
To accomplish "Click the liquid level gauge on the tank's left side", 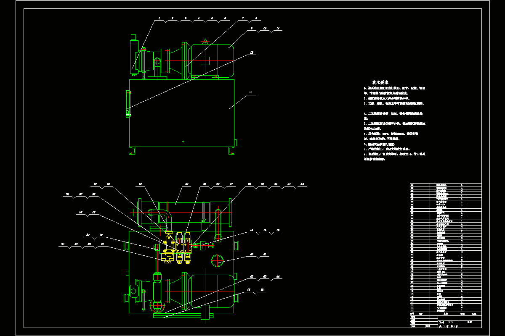I will (128, 103).
